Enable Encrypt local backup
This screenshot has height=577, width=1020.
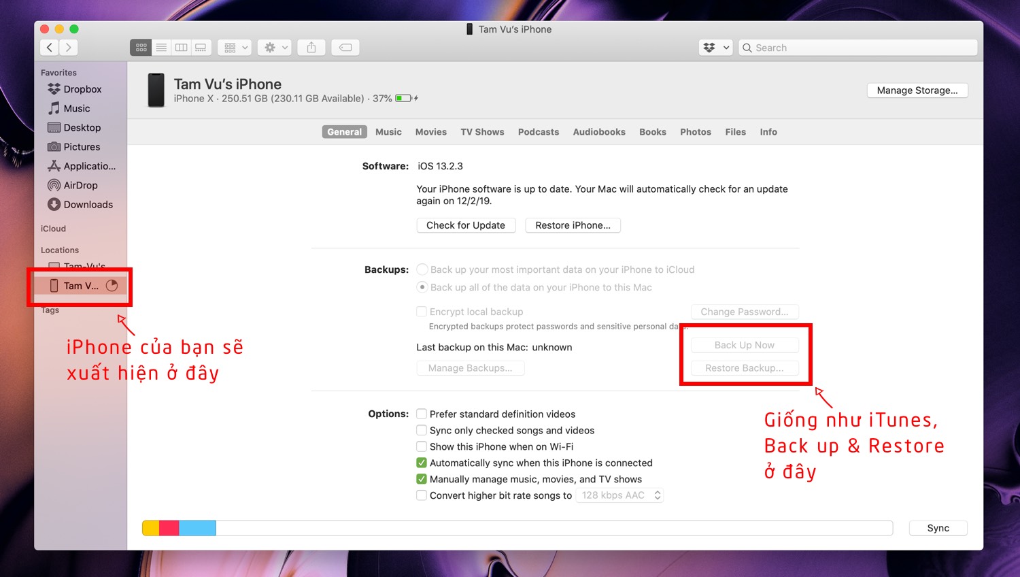click(x=422, y=312)
